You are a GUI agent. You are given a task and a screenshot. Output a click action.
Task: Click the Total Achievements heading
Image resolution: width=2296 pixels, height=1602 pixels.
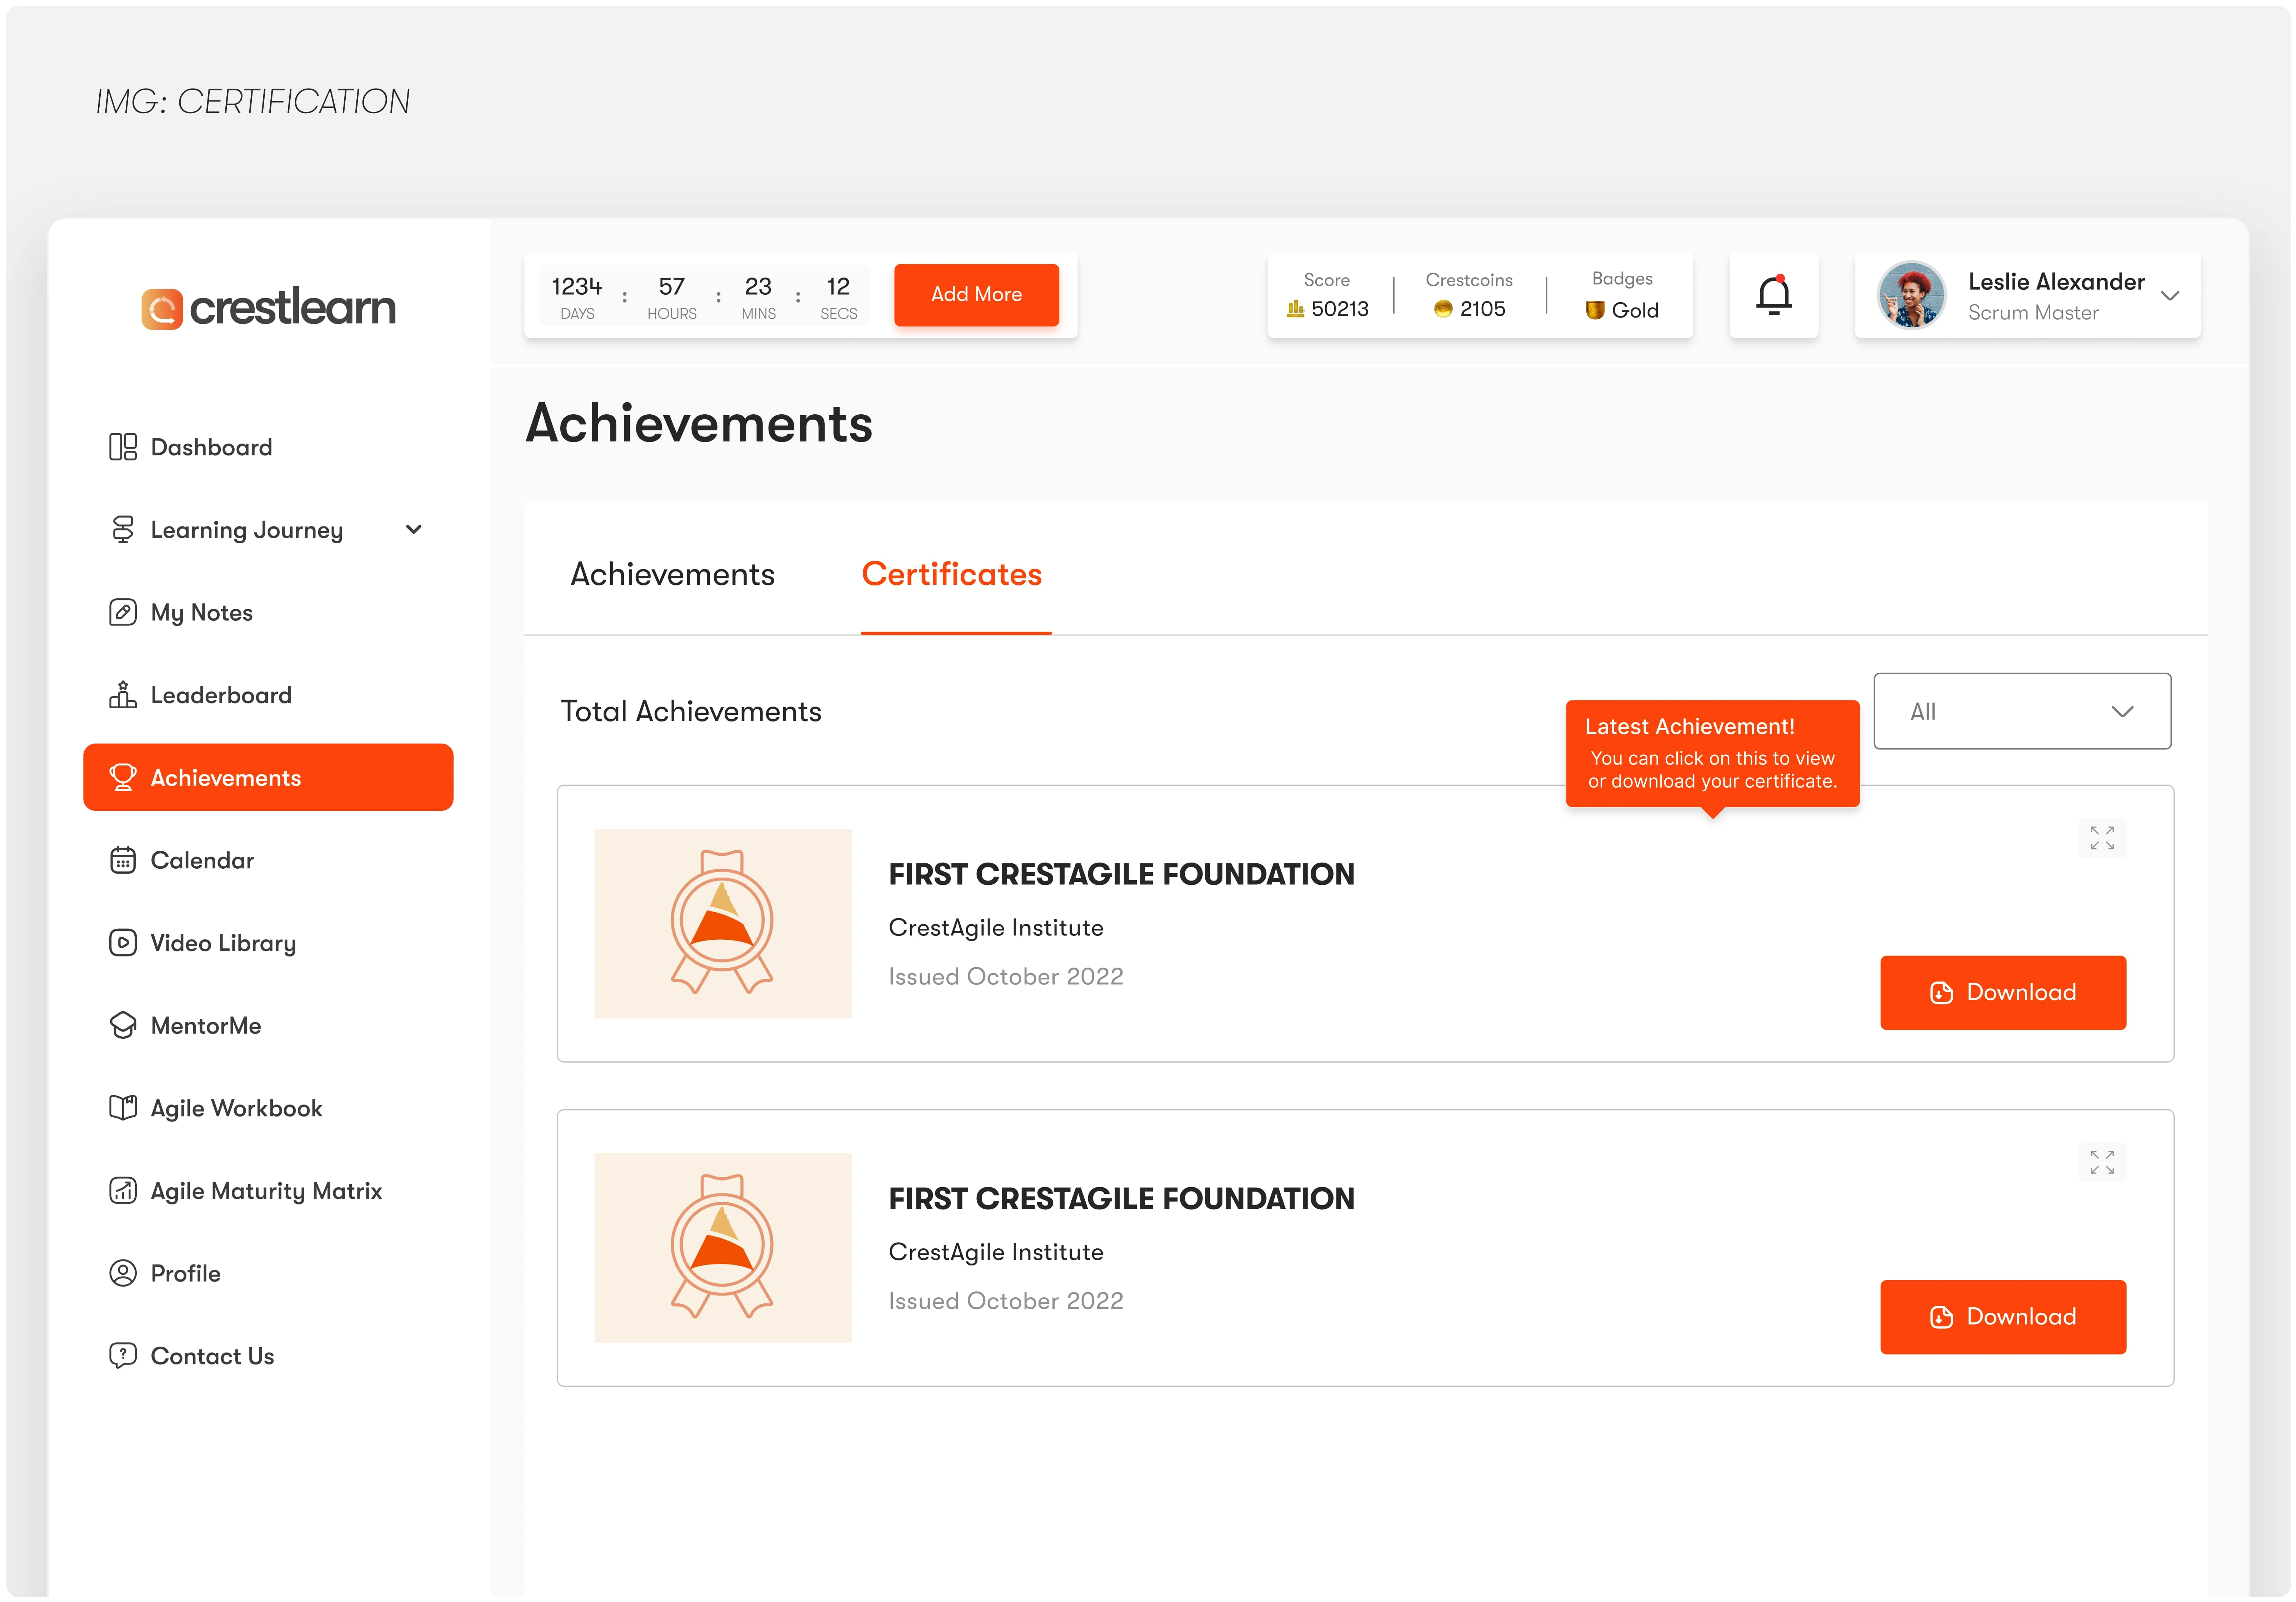(x=691, y=711)
